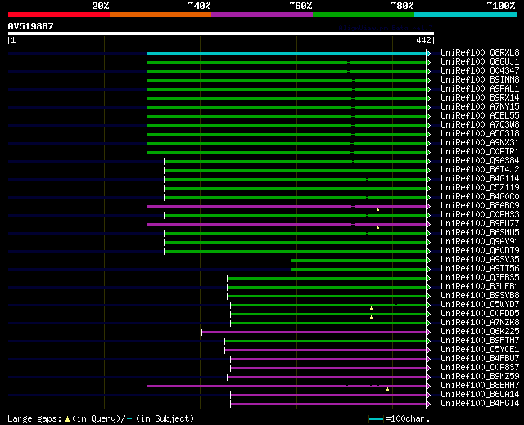Click the purple arrowhead on B4FGI4 row
Viewport: 524px width, 425px height.
pyautogui.click(x=428, y=405)
